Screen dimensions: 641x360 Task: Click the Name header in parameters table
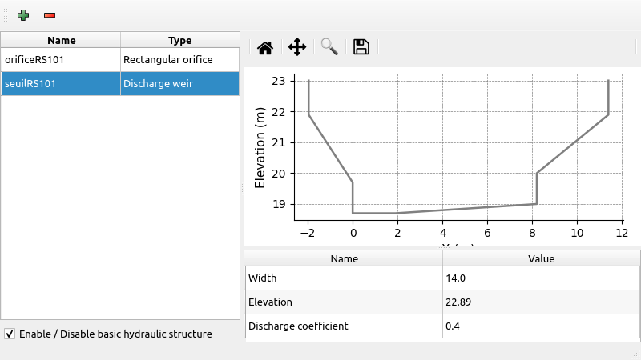coord(344,258)
